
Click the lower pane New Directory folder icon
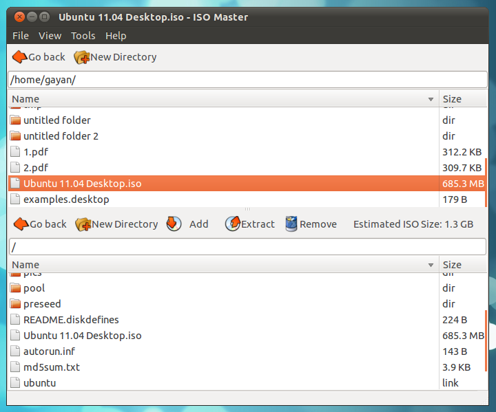coord(83,224)
